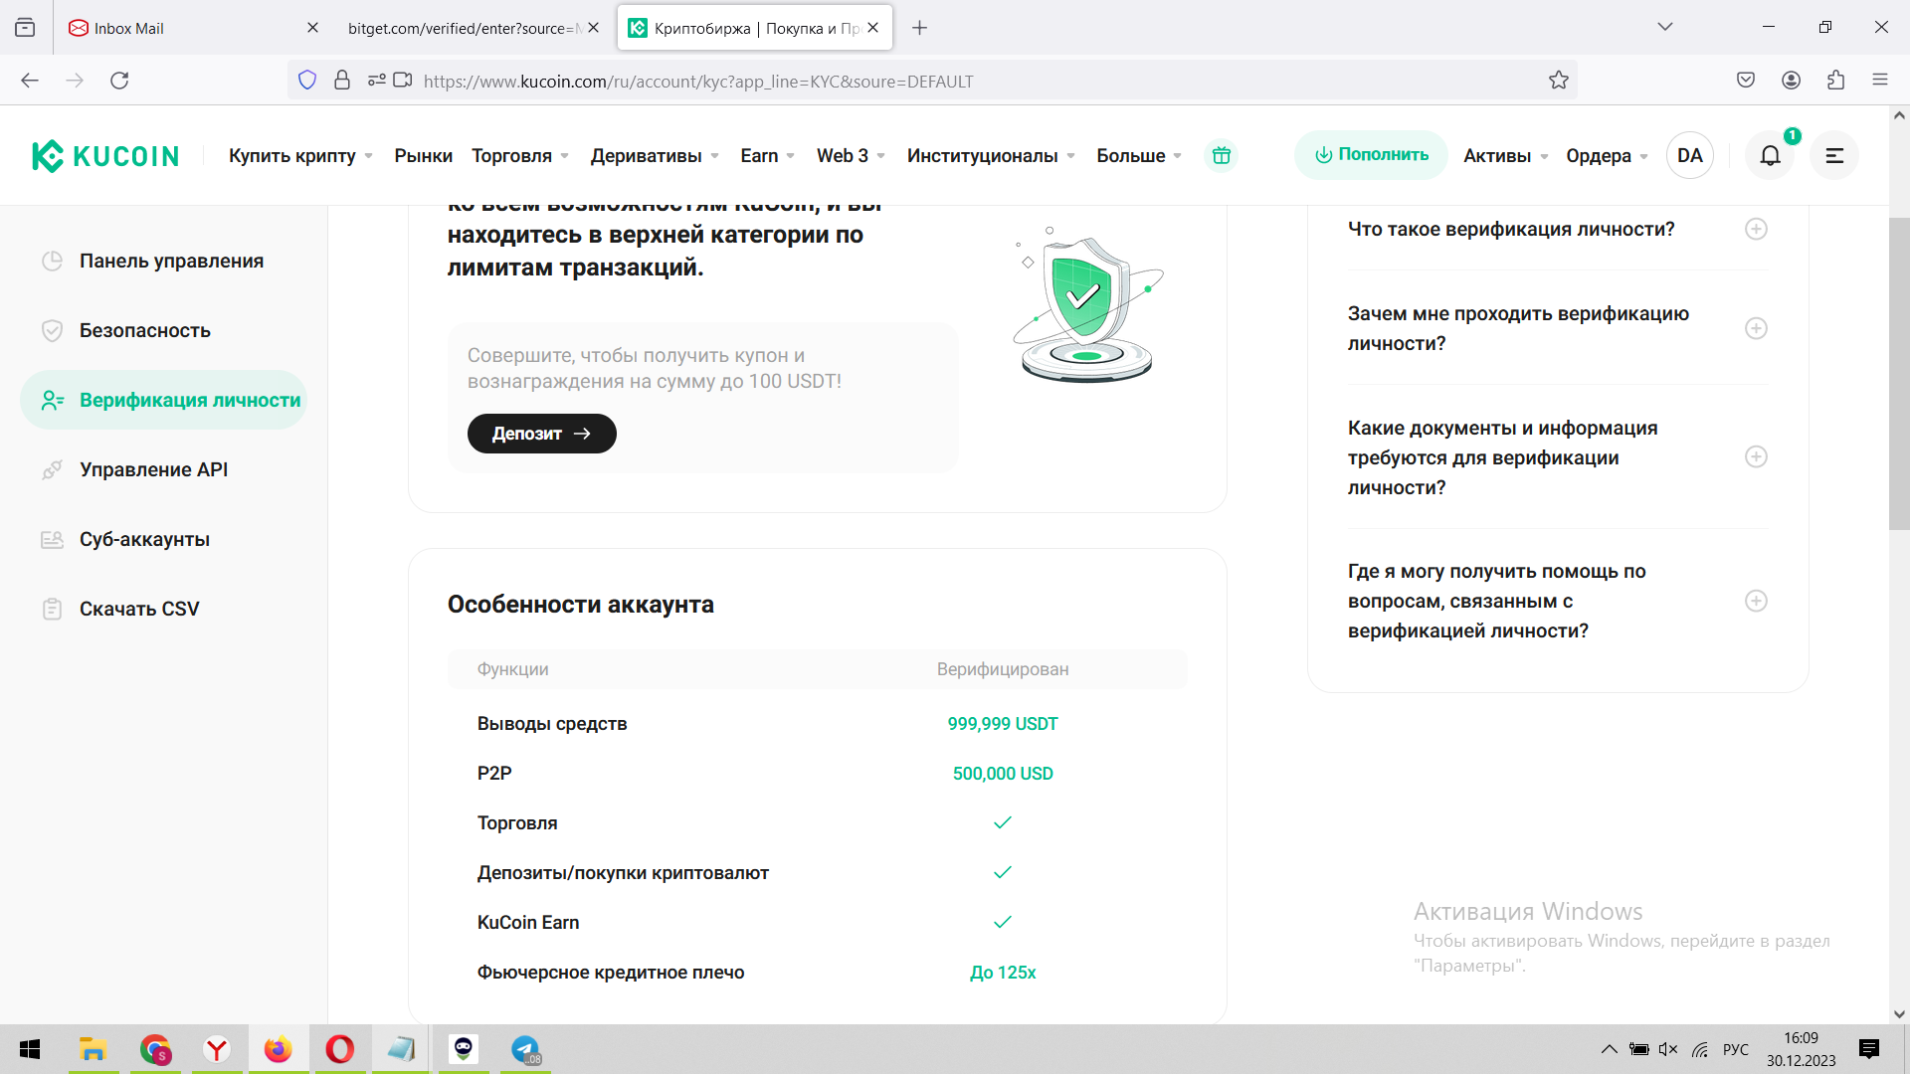Open the 'Деривативы' dropdown menu
The height and width of the screenshot is (1074, 1910).
[x=654, y=156]
